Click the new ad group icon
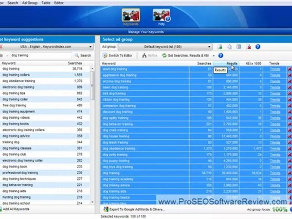 (220, 47)
